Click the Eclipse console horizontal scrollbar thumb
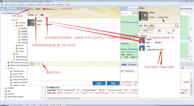 click(x=64, y=98)
